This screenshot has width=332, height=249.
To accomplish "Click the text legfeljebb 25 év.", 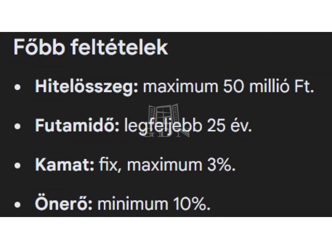I will (188, 126).
